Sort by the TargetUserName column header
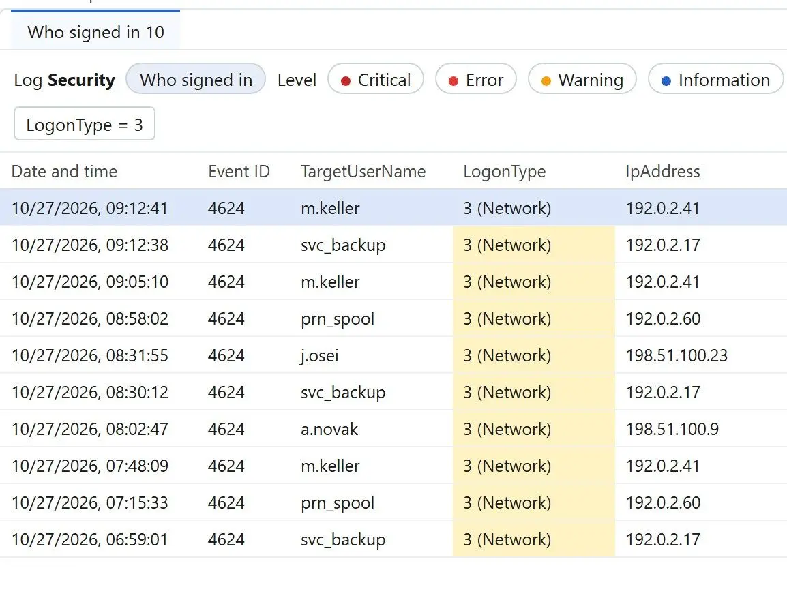The width and height of the screenshot is (787, 600). (x=363, y=172)
